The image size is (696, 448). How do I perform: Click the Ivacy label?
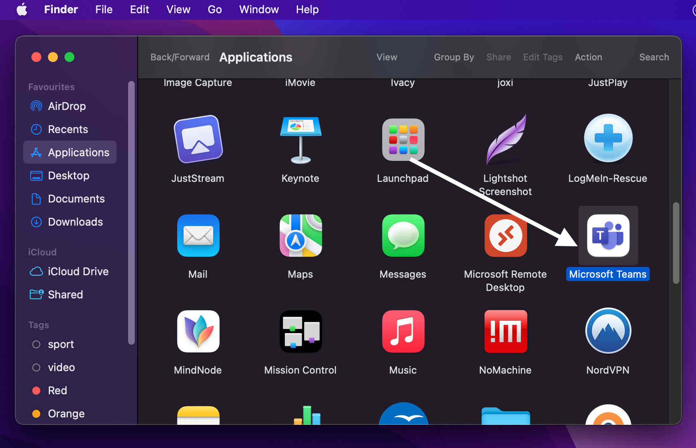pos(403,83)
